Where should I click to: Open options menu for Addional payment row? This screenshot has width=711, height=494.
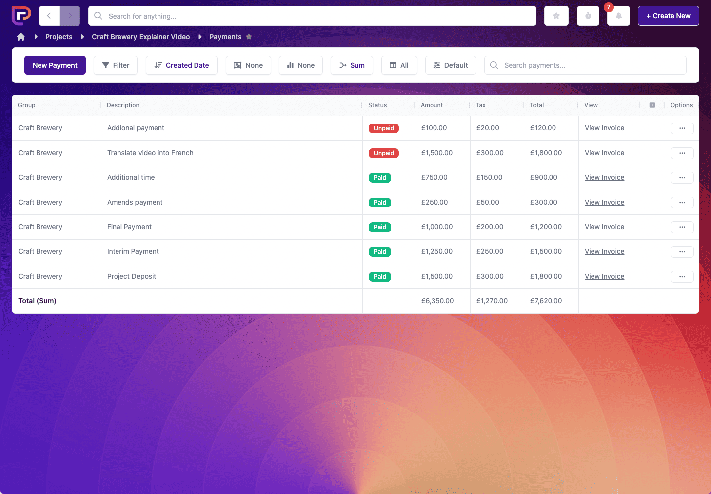(x=682, y=128)
